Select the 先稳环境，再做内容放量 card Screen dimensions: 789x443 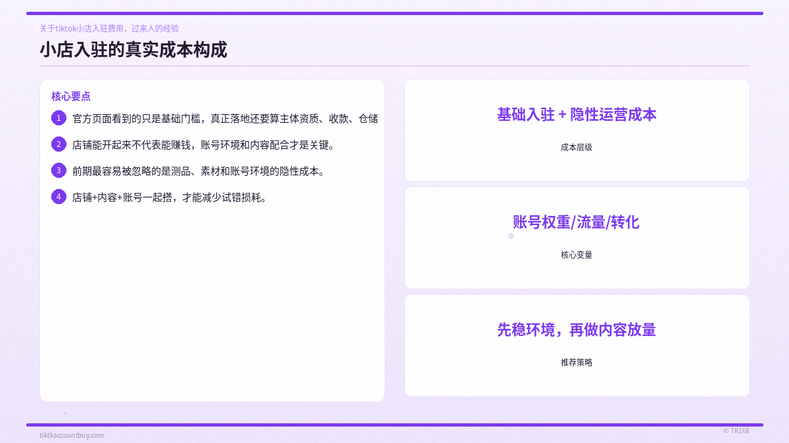(x=577, y=345)
